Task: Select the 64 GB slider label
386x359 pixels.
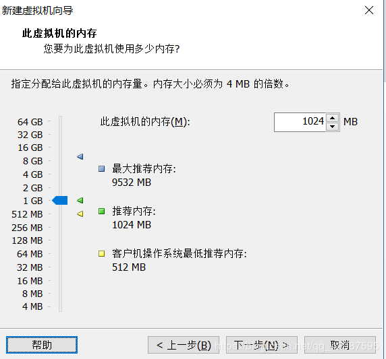Action: point(30,122)
